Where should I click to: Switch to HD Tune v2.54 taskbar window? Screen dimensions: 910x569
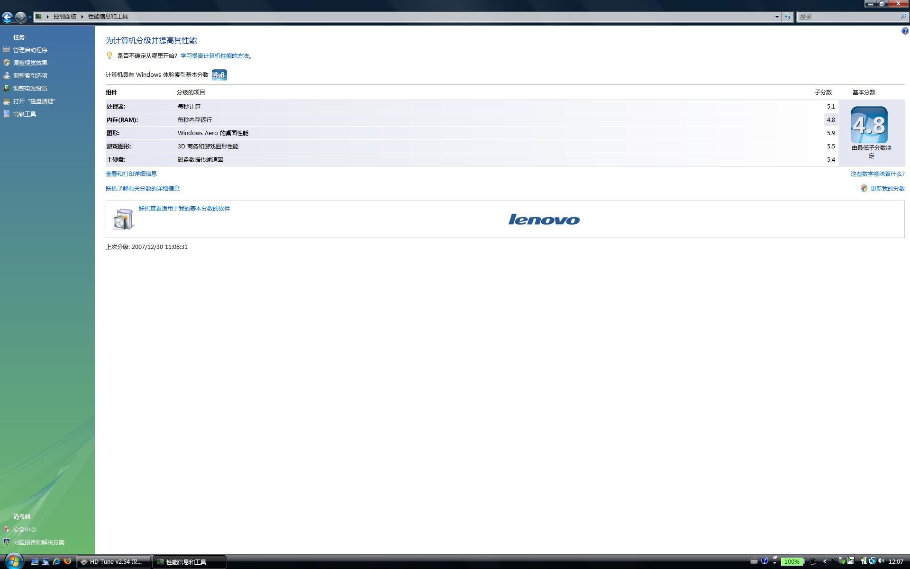(114, 561)
